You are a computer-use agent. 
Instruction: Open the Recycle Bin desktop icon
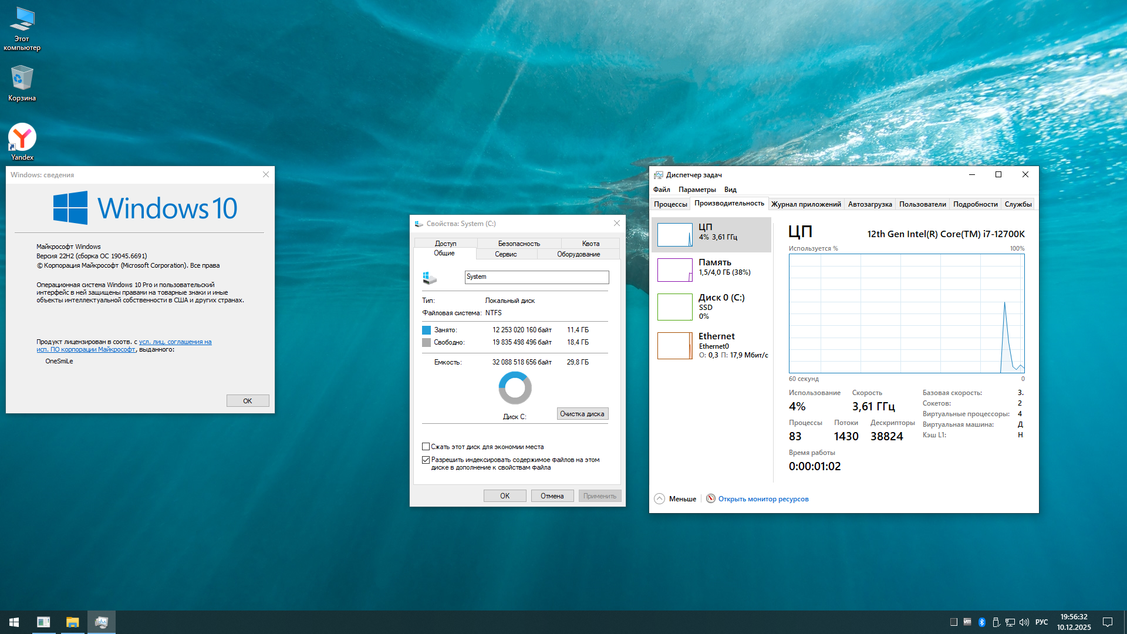[x=22, y=83]
